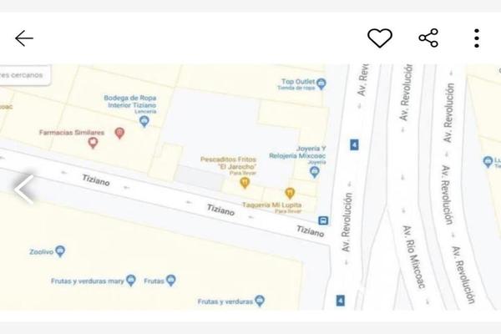Select the Zoolivo shop pin
Viewport: 501px width, 334px height.
60,251
